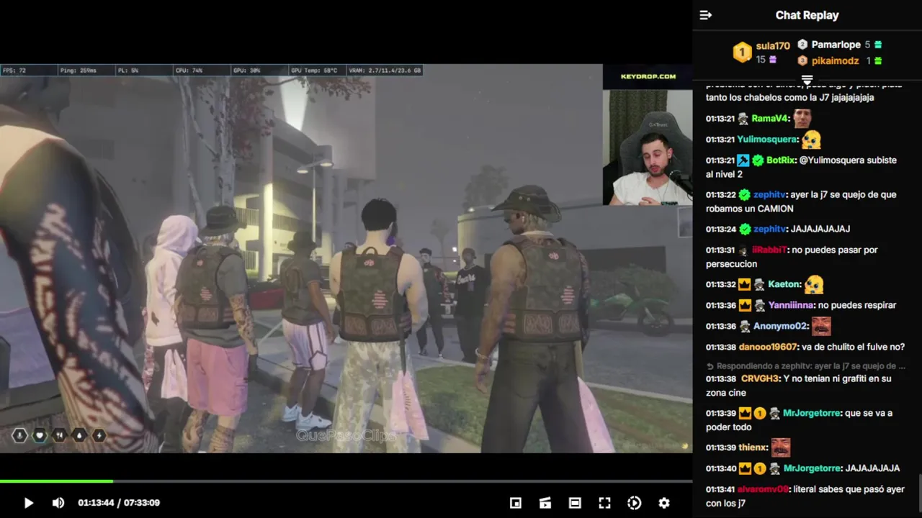Jump to chat timestamp 01:13:32
The image size is (922, 518).
(720, 285)
